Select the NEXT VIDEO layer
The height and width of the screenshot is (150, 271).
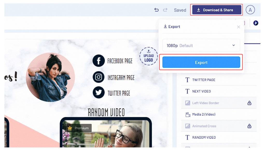[x=205, y=91]
